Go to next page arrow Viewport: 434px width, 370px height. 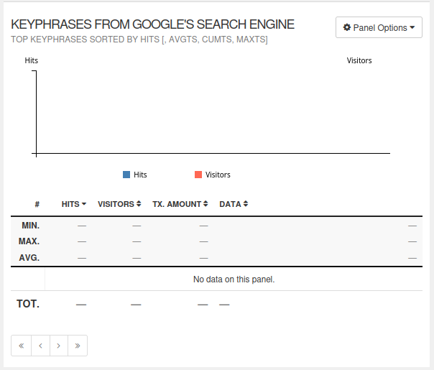click(59, 346)
